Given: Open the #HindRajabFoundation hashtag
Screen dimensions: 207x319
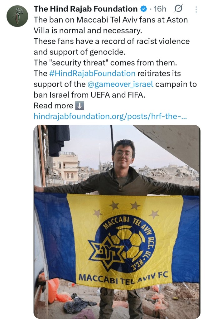Looking at the screenshot, I should pos(92,74).
